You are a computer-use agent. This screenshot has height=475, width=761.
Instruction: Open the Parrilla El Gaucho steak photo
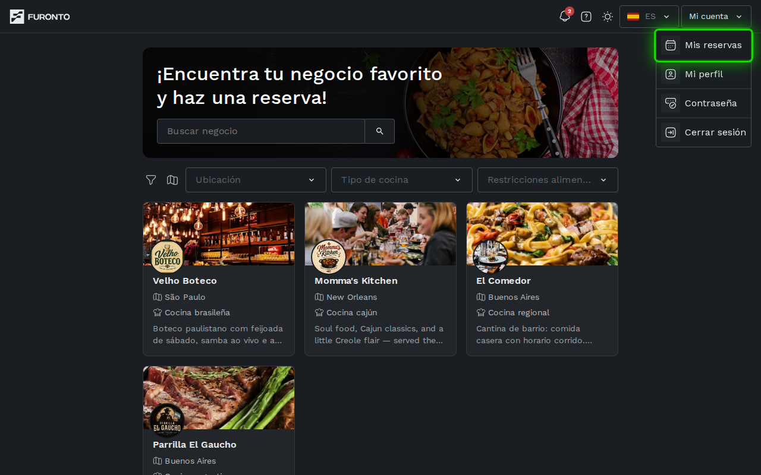click(219, 398)
